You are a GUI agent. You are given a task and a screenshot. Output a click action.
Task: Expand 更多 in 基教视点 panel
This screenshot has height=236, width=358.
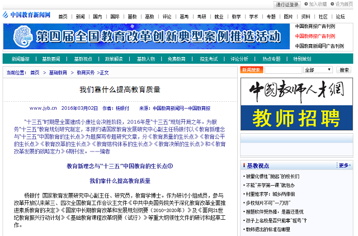pos(343,166)
